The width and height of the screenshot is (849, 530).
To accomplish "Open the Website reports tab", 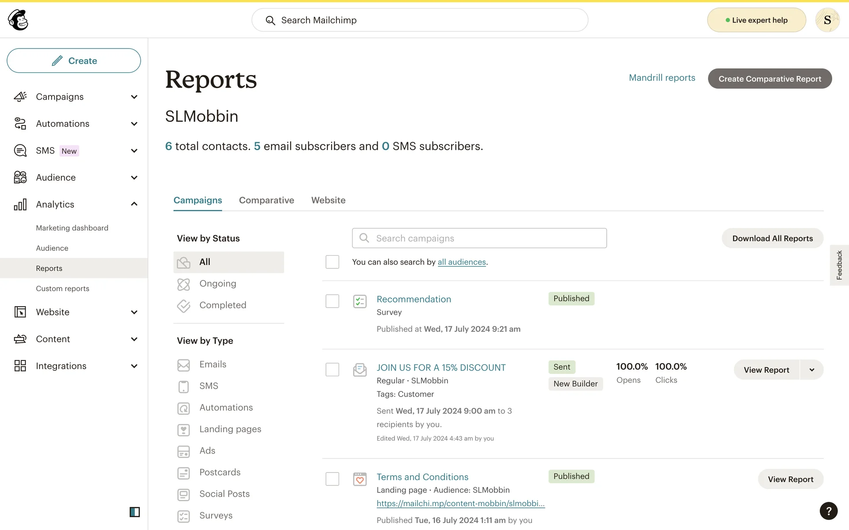I will 328,200.
